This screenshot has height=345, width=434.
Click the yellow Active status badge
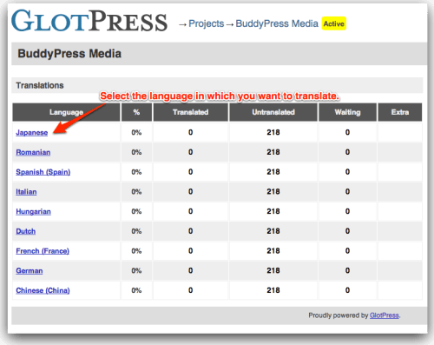coord(334,23)
